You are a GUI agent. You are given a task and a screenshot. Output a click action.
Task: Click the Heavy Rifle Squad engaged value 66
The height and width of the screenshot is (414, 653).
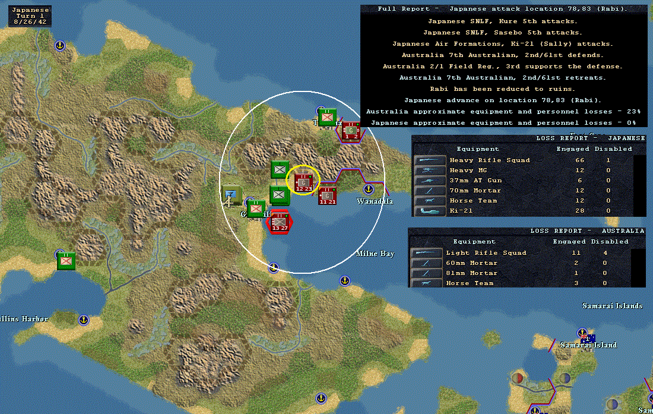tap(580, 160)
